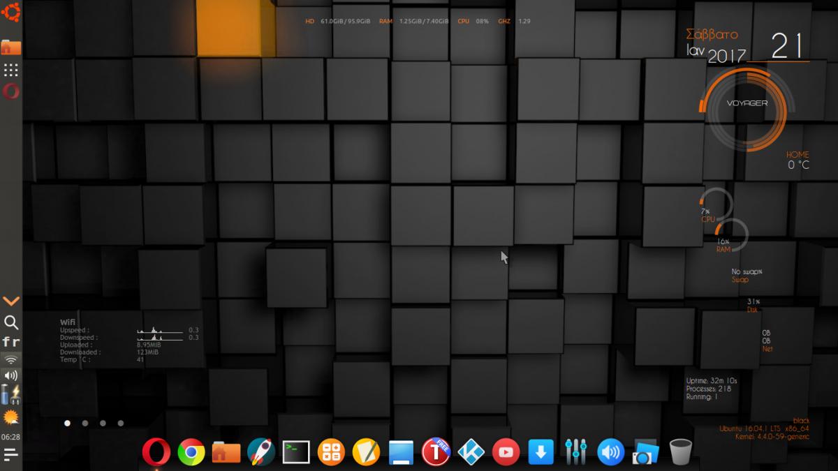
Task: Open the menu lines icon at panel bottom
Action: (x=11, y=454)
